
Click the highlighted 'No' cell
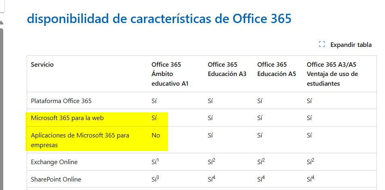coord(156,135)
